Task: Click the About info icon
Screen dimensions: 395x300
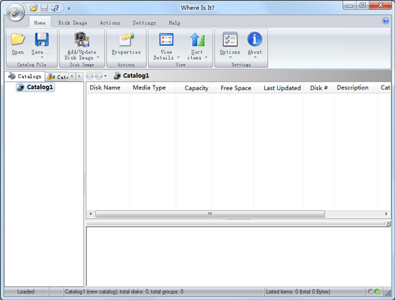Action: (255, 39)
